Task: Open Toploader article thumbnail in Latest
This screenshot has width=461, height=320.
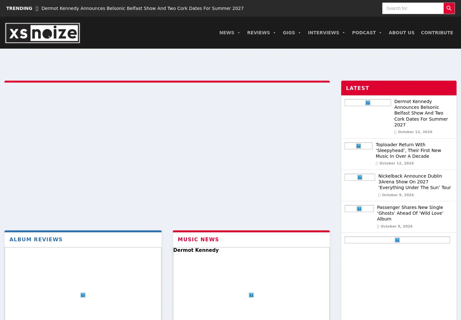Action: tap(359, 146)
